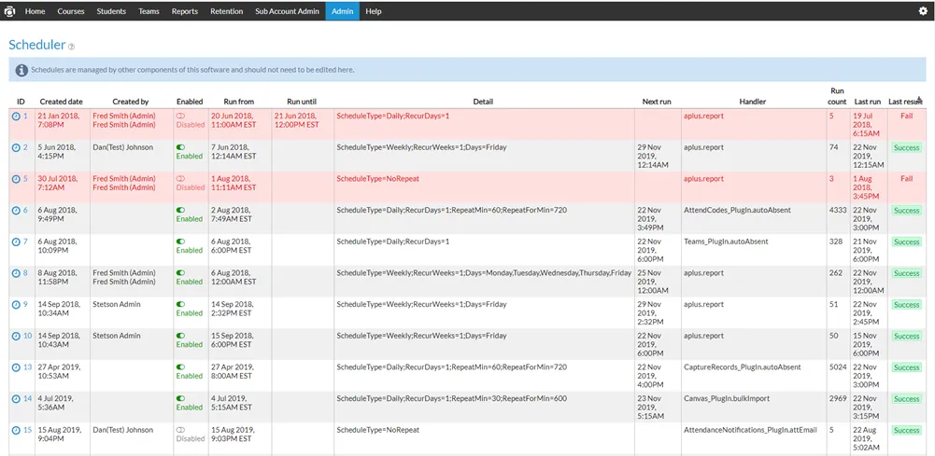Toggle the Enabled switch for schedule 14
Image resolution: width=935 pixels, height=456 pixels.
click(180, 398)
